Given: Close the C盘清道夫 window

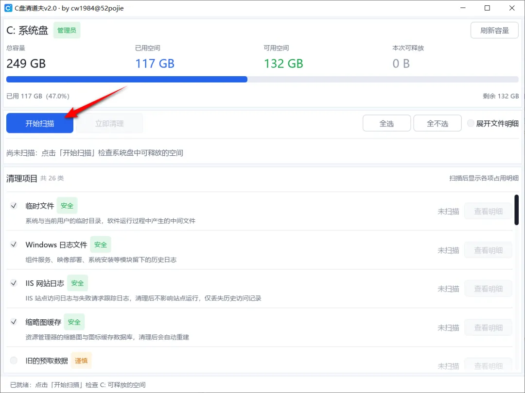Looking at the screenshot, I should [x=512, y=8].
